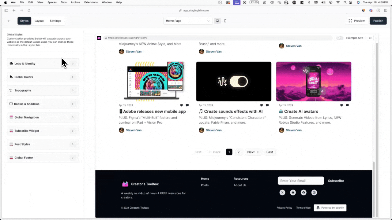Viewport: 392px width, 220px height.
Task: Open comments on Create AI avatars post
Action: click(347, 105)
